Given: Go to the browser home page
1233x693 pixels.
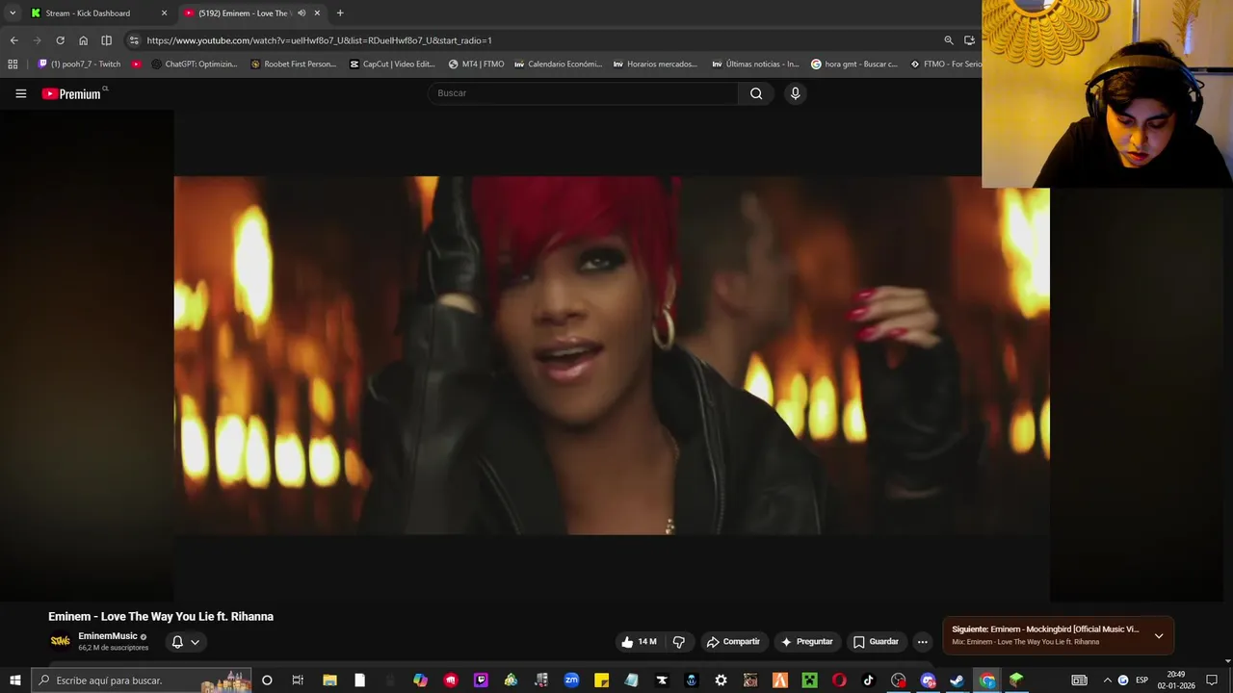Looking at the screenshot, I should (83, 40).
